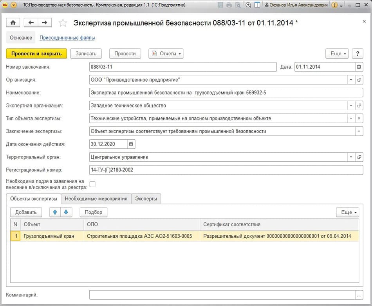The height and width of the screenshot is (306, 372).
Task: Move the row up with blue arrow
Action: pos(55,212)
